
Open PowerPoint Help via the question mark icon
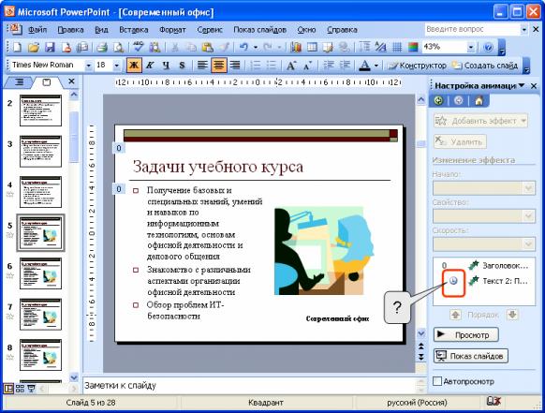point(488,47)
